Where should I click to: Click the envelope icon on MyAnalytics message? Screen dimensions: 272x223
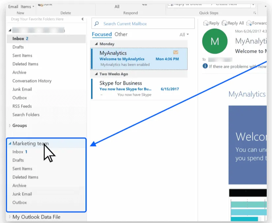point(176,53)
